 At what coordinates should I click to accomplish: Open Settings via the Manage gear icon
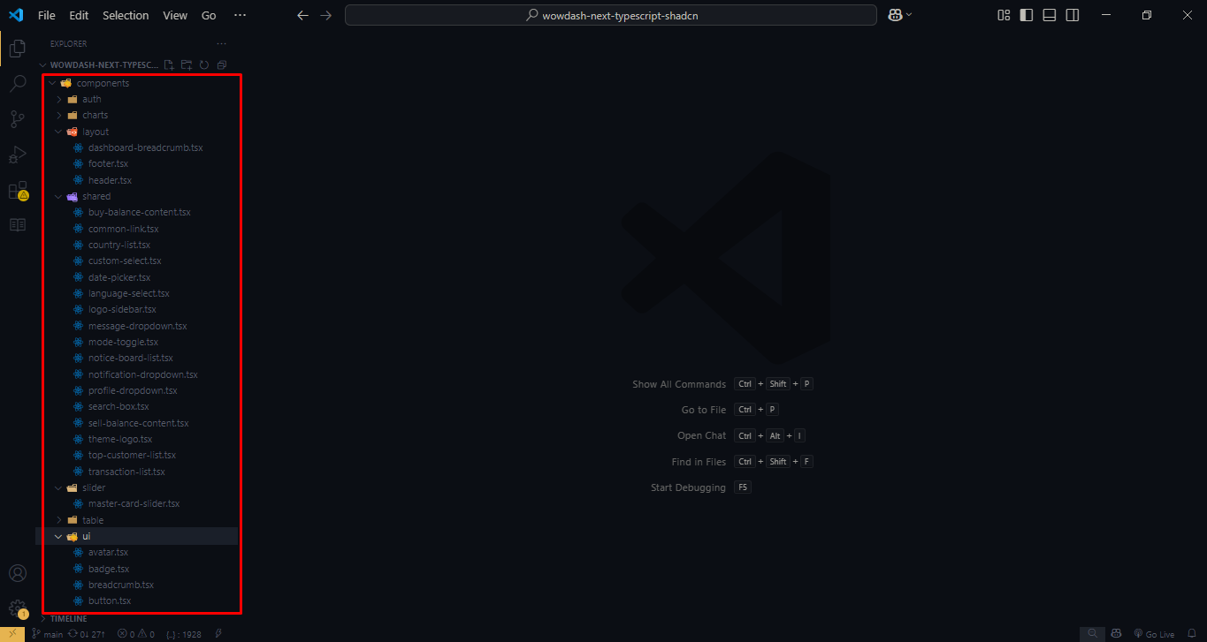18,608
